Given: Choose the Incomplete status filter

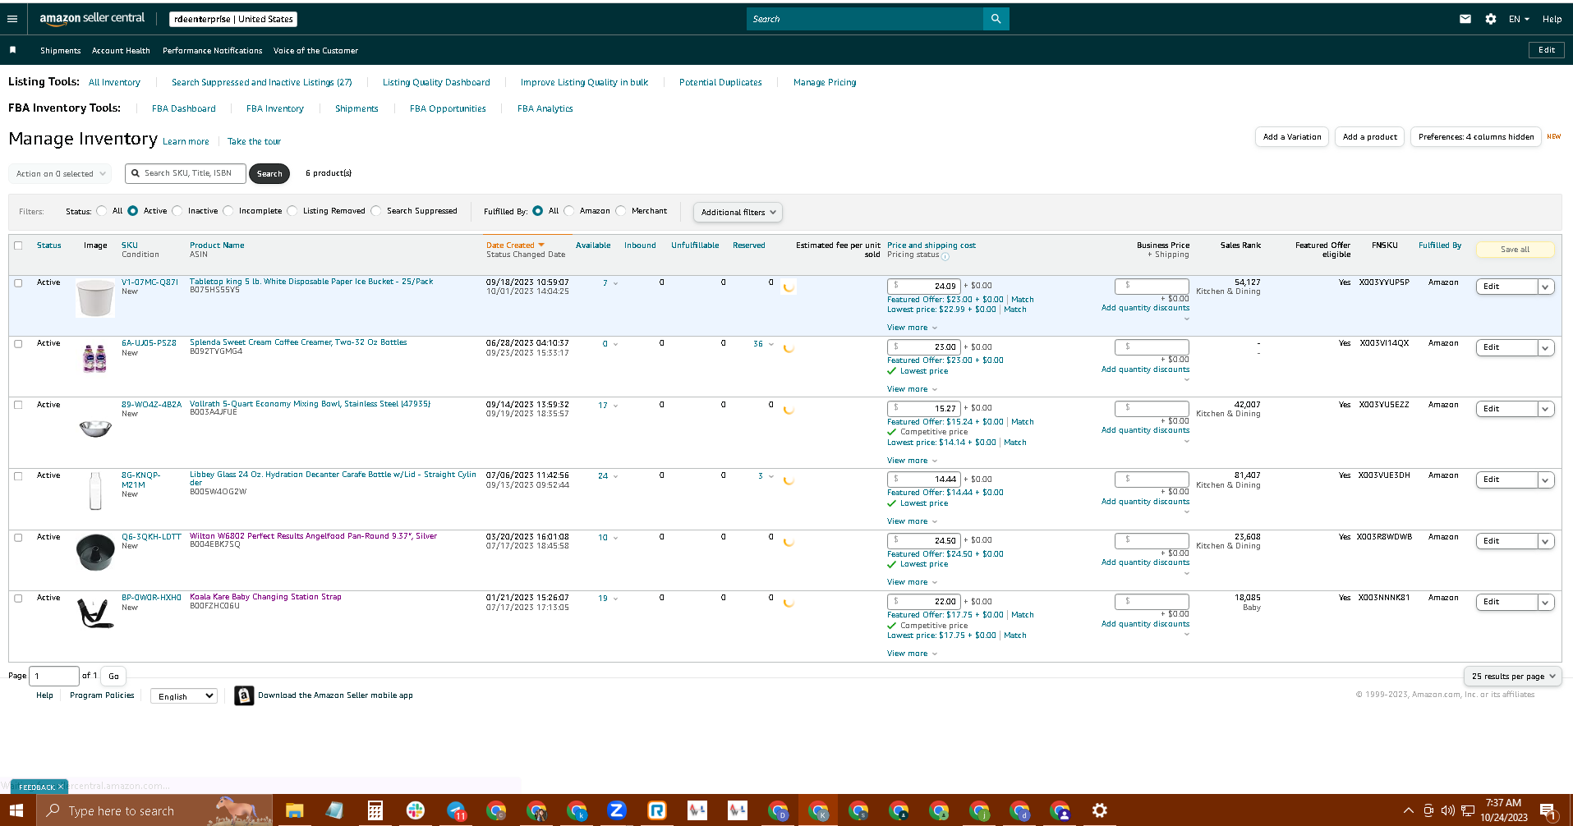Looking at the screenshot, I should pos(228,211).
